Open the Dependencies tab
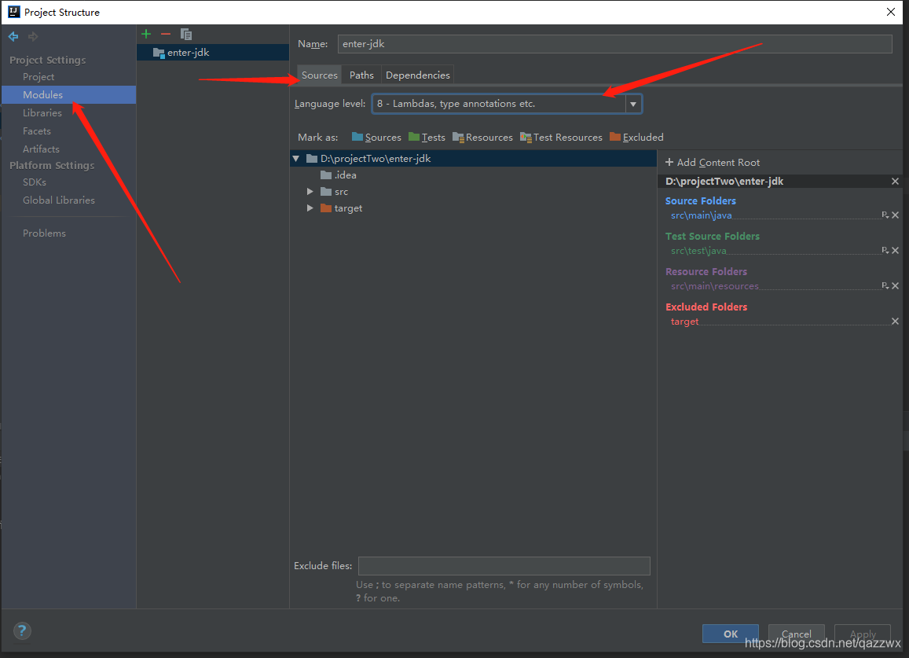 click(x=417, y=74)
